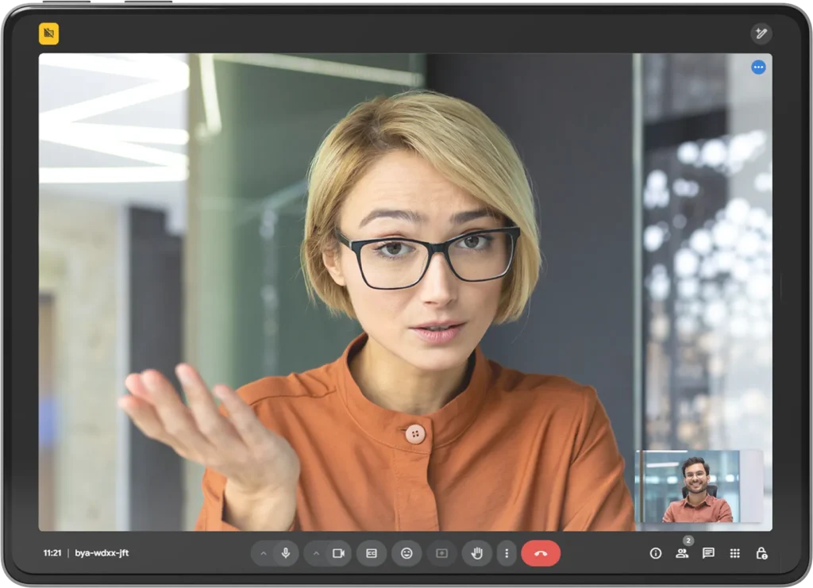Open host controls lock icon
The image size is (813, 588).
click(x=761, y=553)
